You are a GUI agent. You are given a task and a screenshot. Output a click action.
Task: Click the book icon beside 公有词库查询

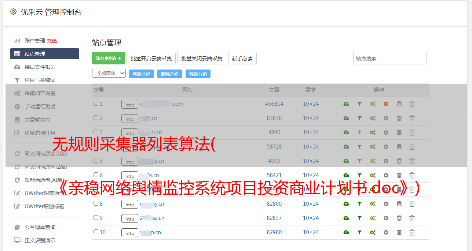click(17, 227)
